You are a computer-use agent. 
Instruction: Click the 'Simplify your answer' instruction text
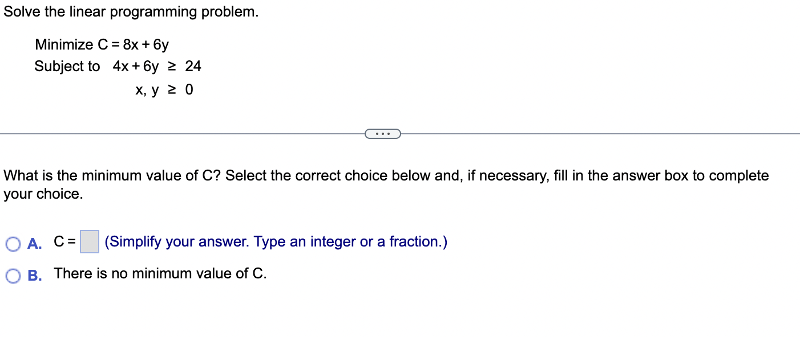(274, 241)
